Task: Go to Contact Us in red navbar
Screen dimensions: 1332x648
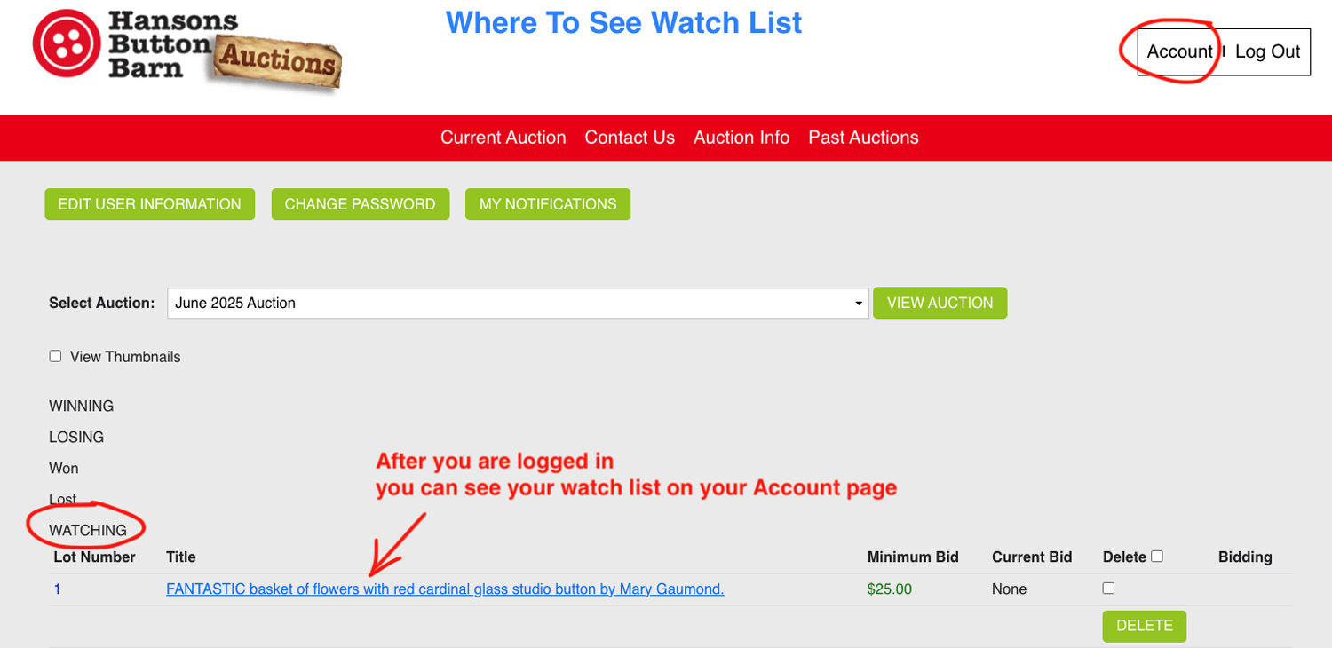Action: click(x=630, y=138)
